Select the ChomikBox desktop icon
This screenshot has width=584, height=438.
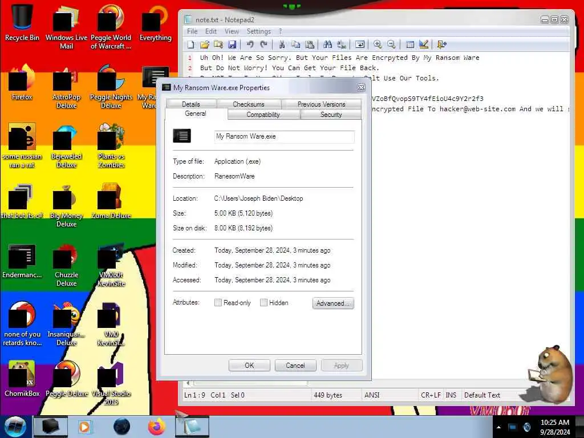coord(22,379)
